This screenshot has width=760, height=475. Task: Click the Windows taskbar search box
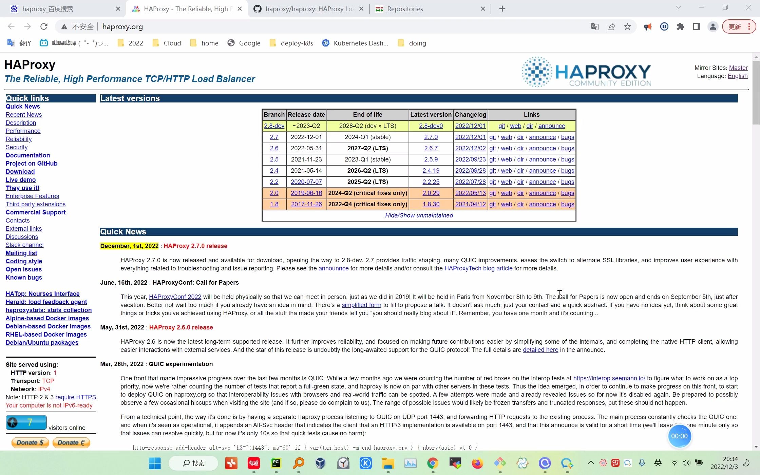pyautogui.click(x=193, y=463)
